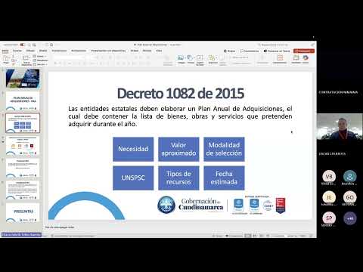Open the Transiciones ribbon tab
This screenshot has height=272, width=363.
(x=59, y=51)
